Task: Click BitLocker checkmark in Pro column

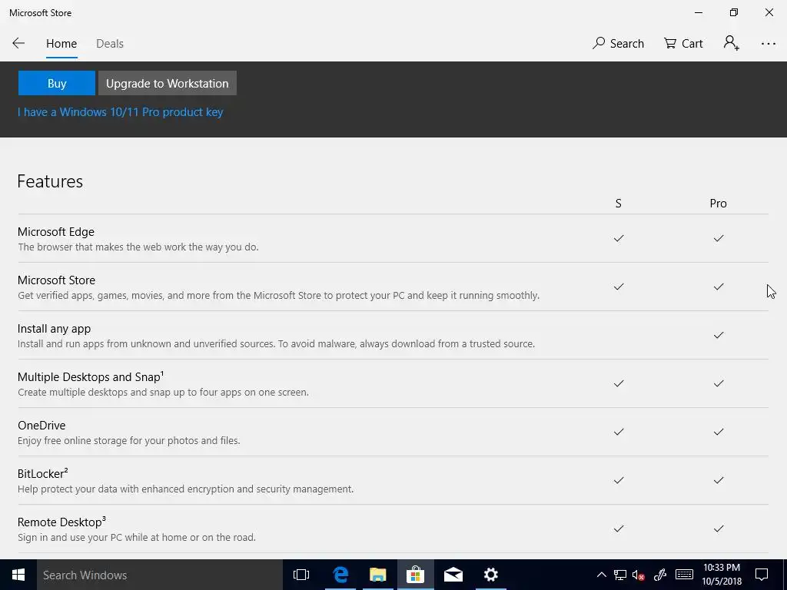Action: [x=719, y=480]
